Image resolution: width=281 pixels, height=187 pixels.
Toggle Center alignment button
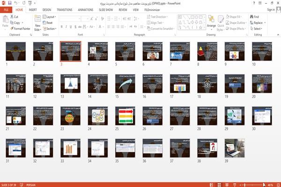113,27
